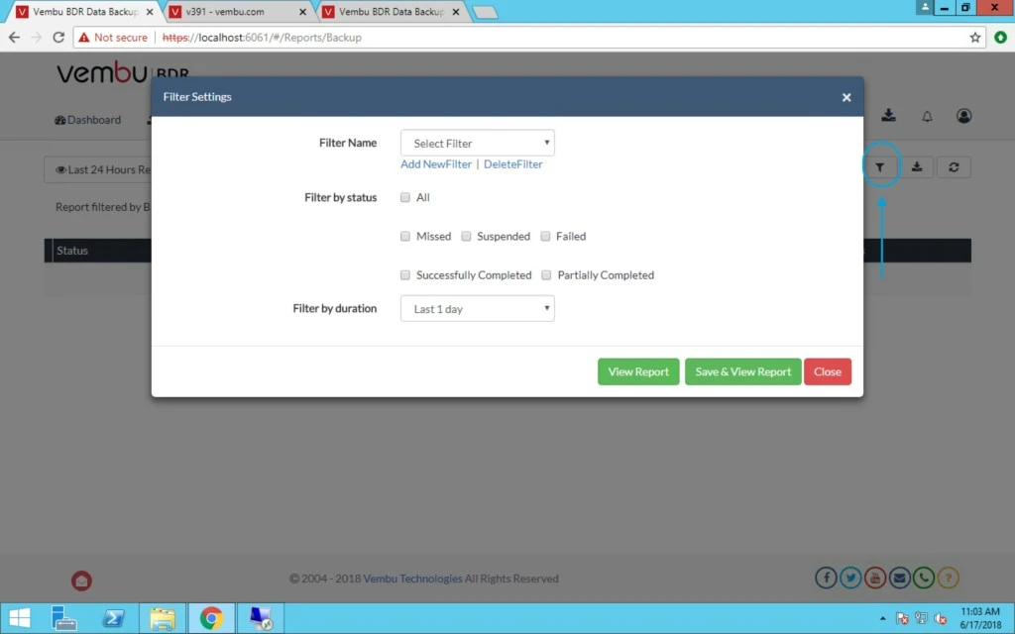The height and width of the screenshot is (634, 1015).
Task: Refresh the report list
Action: tap(954, 167)
